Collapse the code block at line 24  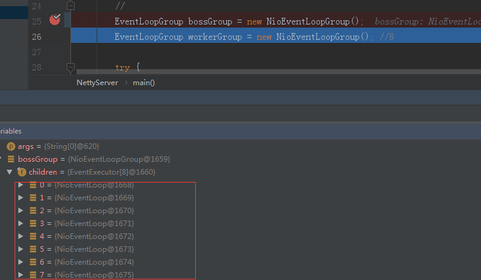click(70, 6)
